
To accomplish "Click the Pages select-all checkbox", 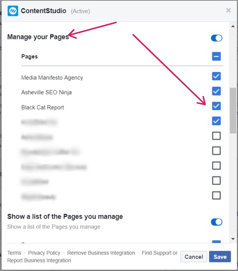I will (216, 56).
